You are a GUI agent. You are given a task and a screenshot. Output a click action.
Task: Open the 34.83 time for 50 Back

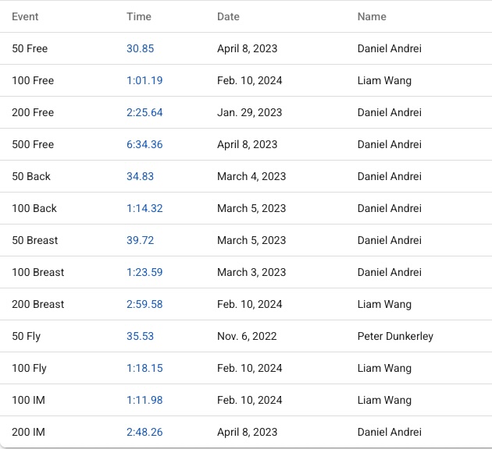pyautogui.click(x=140, y=176)
